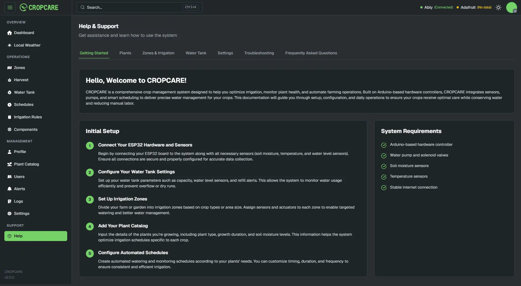Click check icon beside Soil moisture sensors
This screenshot has height=286, width=521.
pos(384,166)
